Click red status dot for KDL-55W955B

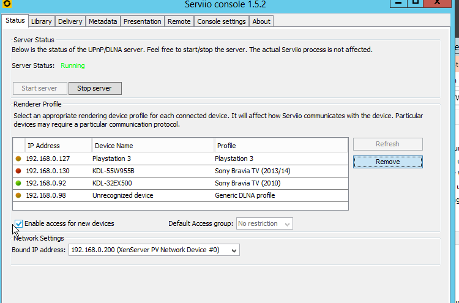tap(19, 171)
